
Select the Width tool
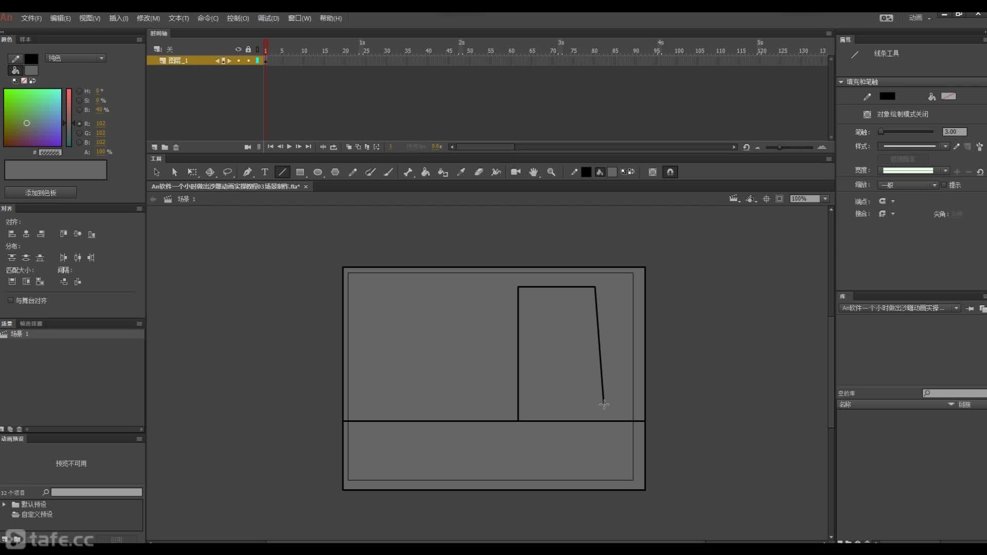(496, 172)
